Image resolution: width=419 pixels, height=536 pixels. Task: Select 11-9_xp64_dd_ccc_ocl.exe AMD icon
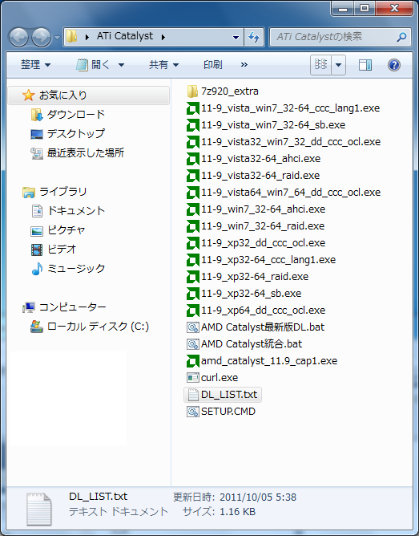click(x=193, y=311)
